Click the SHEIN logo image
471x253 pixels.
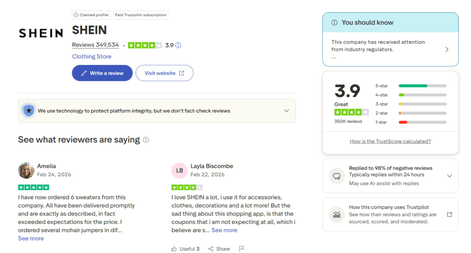pos(40,33)
